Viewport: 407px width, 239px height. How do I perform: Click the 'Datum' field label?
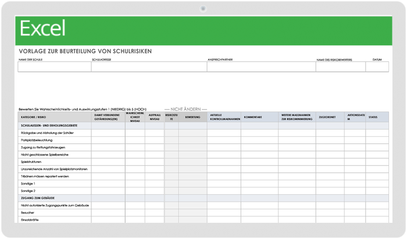coord(377,60)
